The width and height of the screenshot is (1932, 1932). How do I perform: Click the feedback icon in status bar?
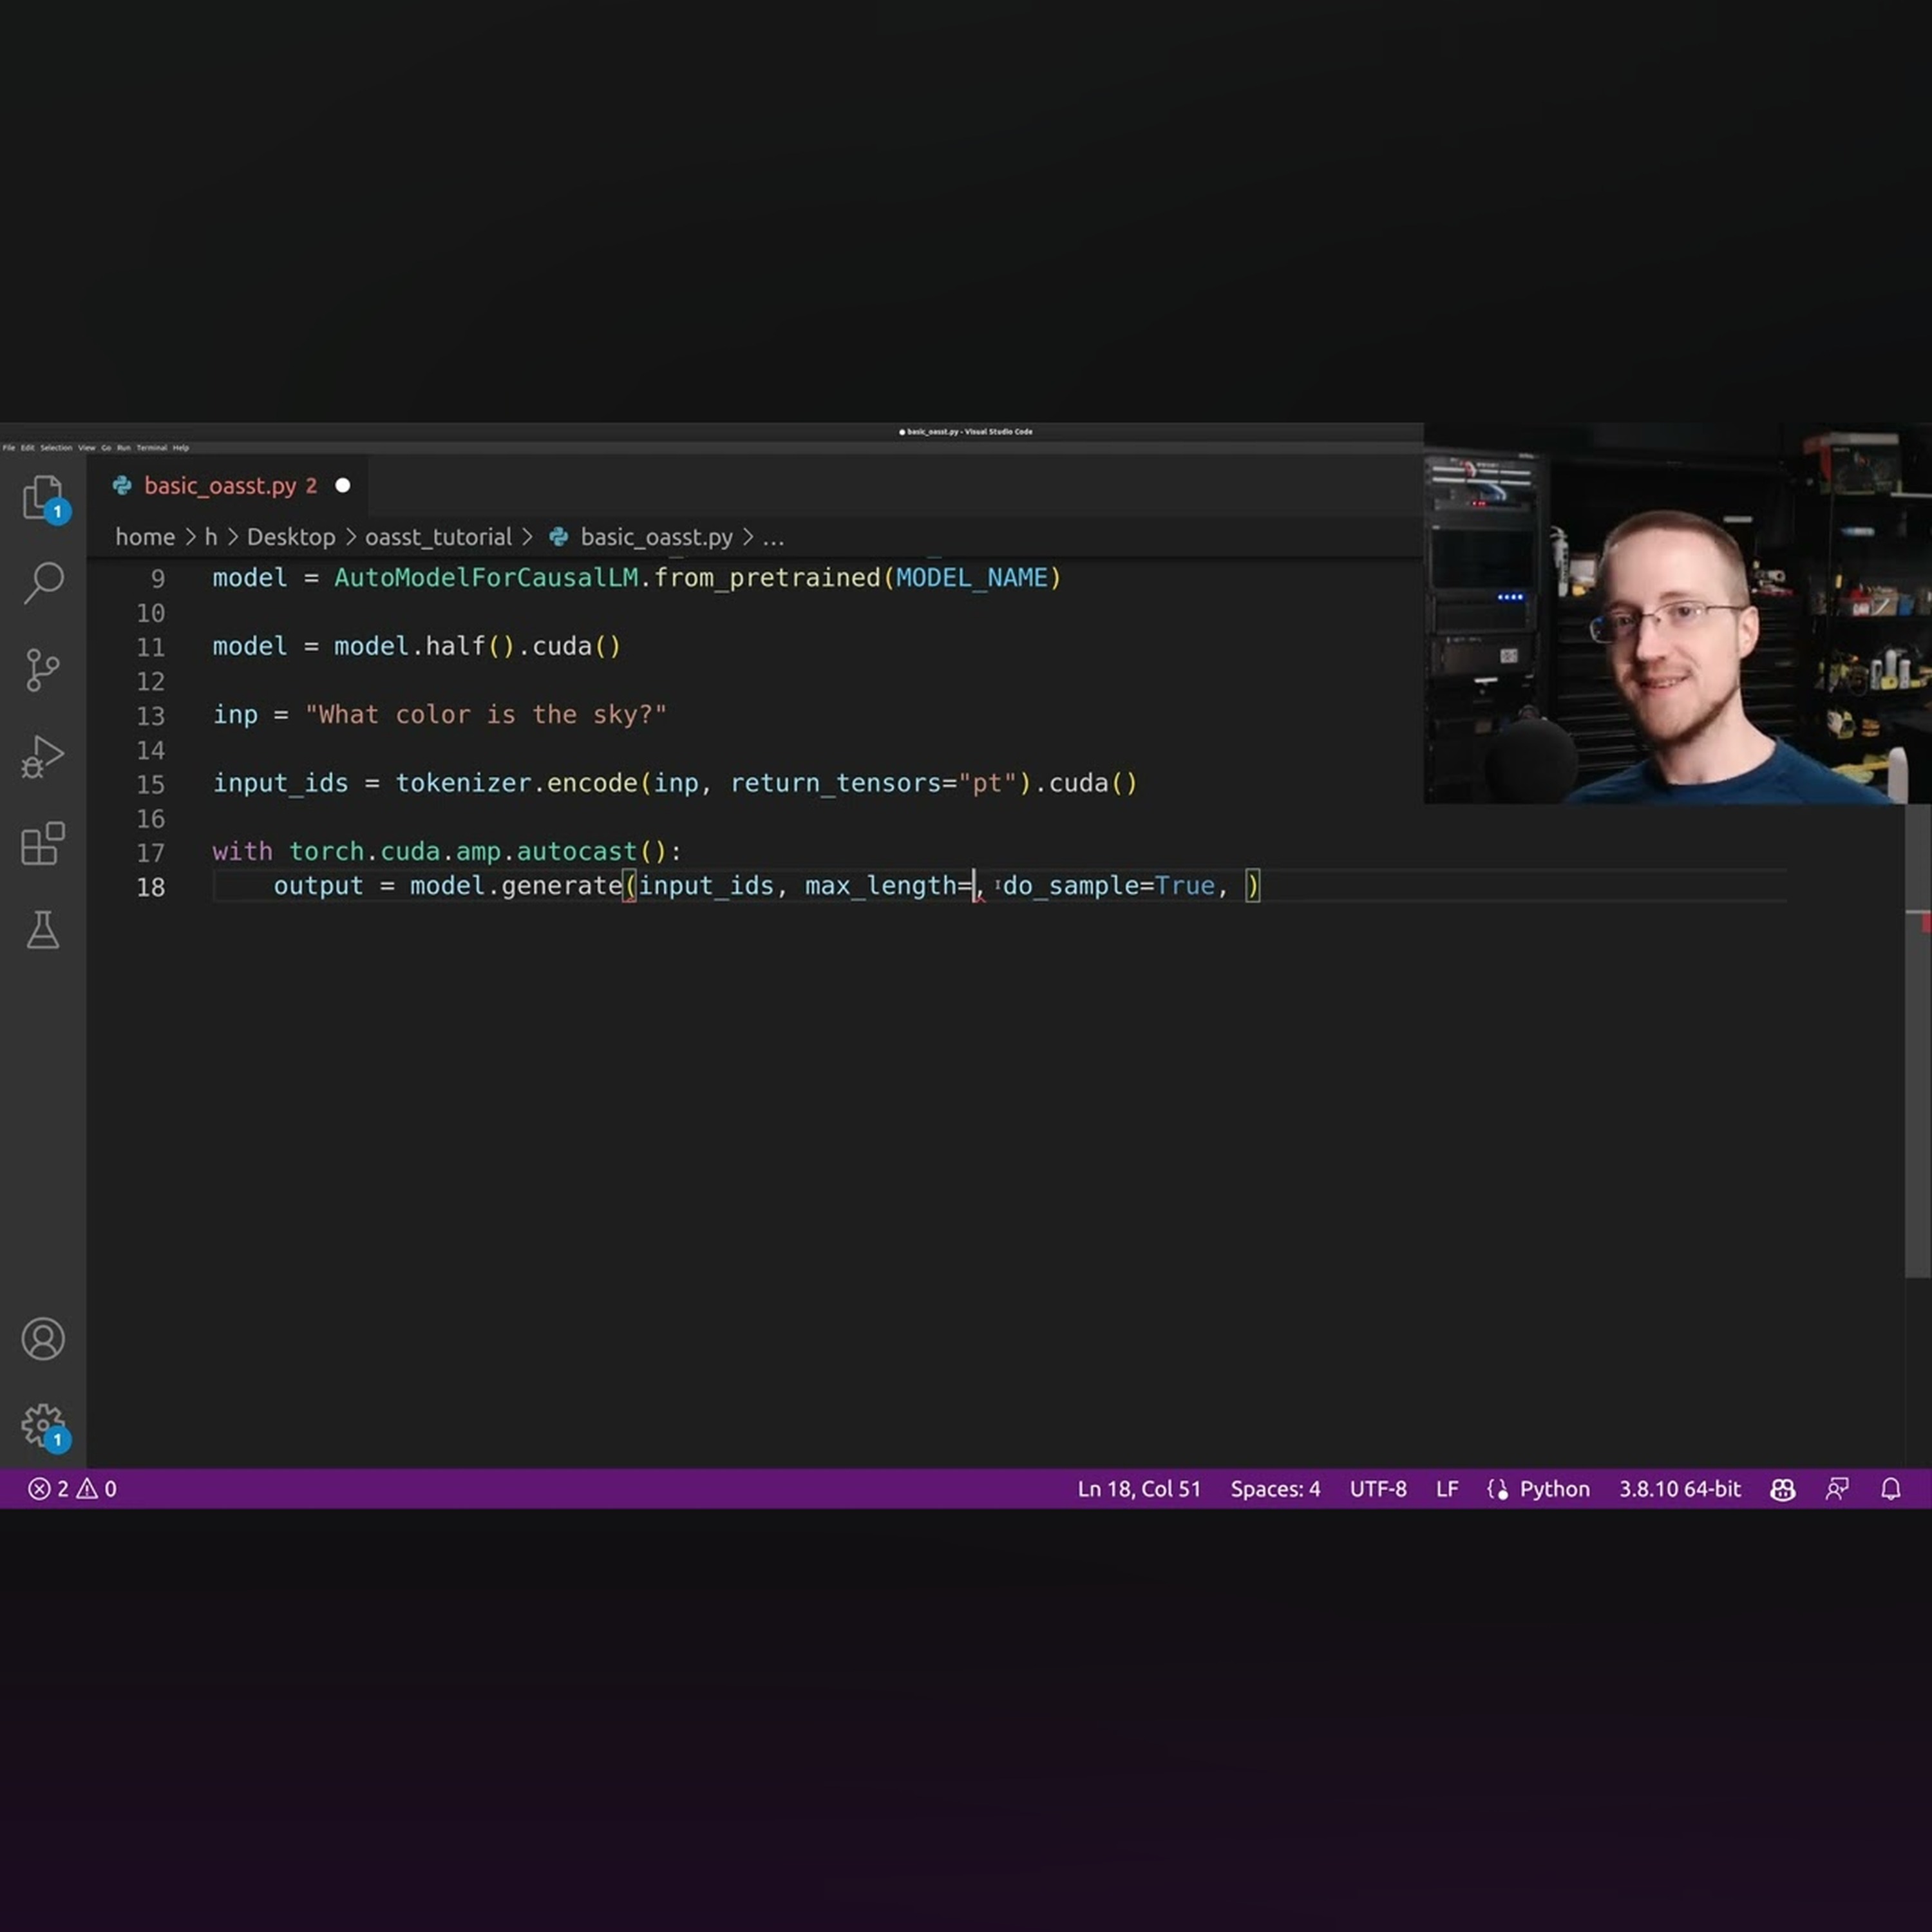coord(1837,1489)
